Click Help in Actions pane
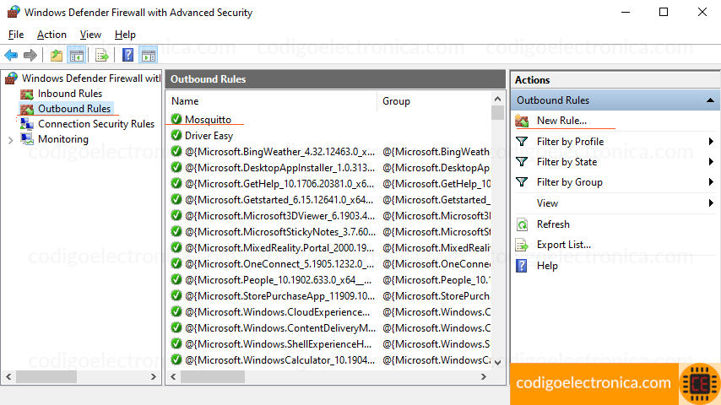 coord(547,266)
